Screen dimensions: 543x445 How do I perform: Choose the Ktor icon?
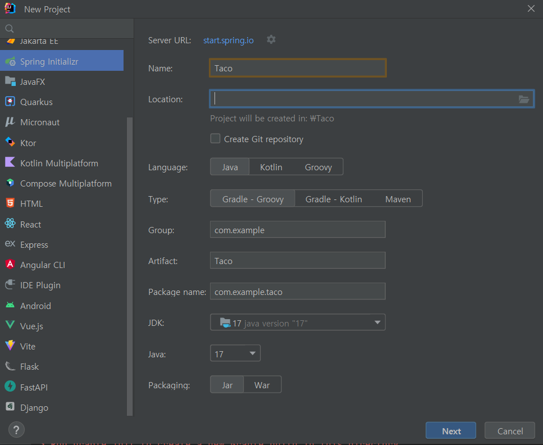tap(11, 143)
